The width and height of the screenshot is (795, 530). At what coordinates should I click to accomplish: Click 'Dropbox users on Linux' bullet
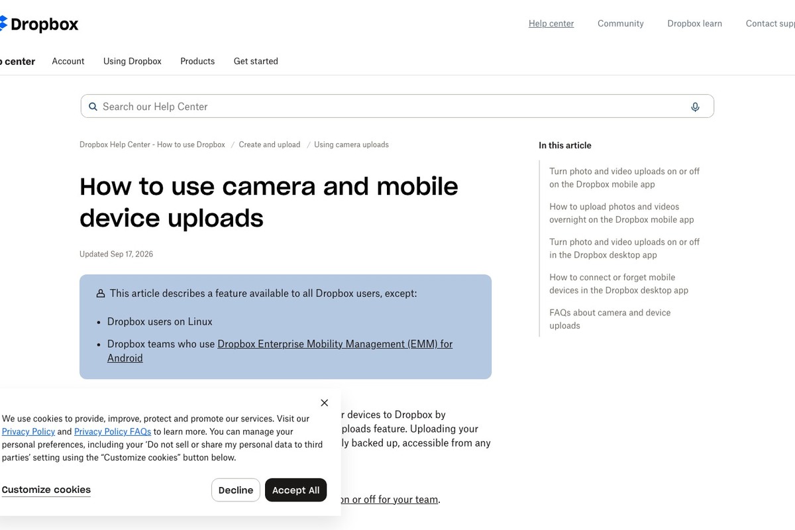click(x=160, y=321)
